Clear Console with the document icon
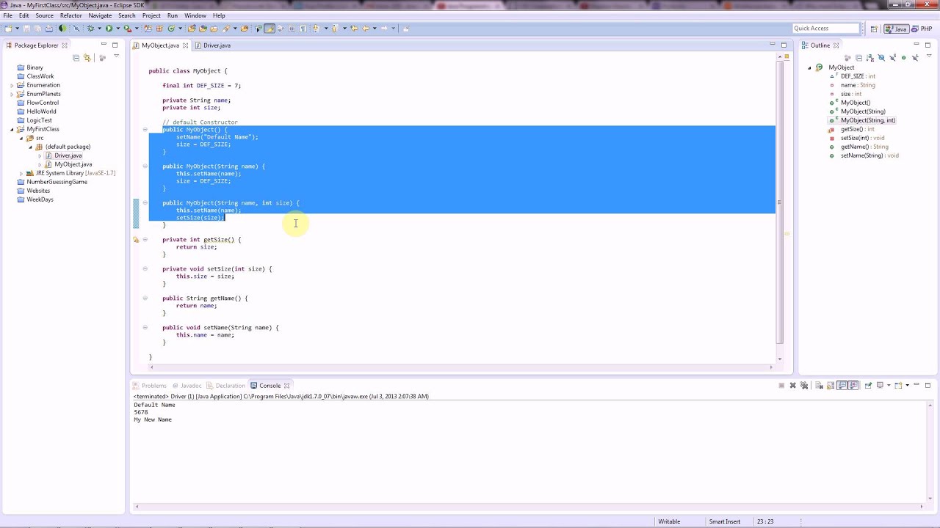This screenshot has height=528, width=940. pyautogui.click(x=819, y=386)
